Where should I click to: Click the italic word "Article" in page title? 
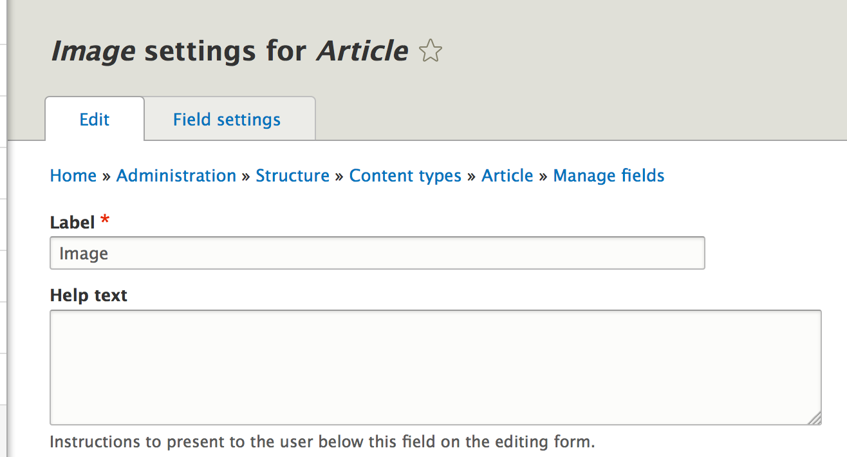(x=362, y=51)
